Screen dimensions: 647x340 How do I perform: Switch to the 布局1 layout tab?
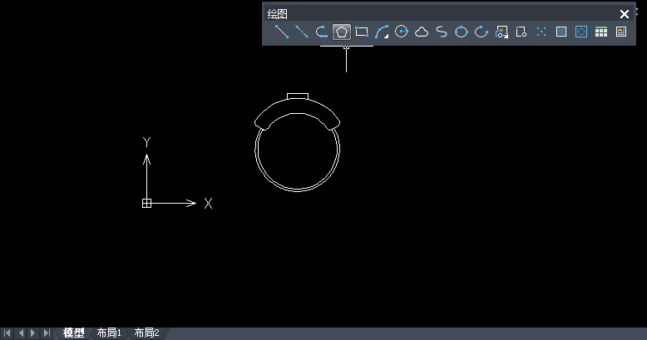[x=109, y=333]
